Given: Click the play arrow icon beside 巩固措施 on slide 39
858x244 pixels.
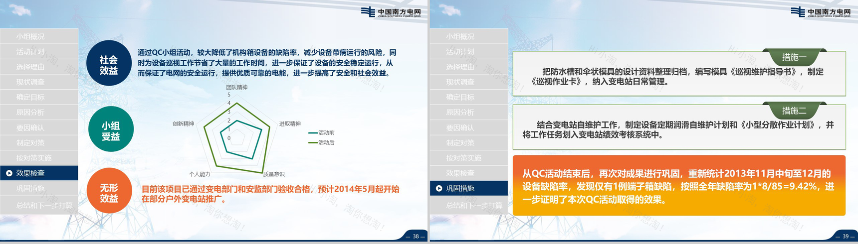Looking at the screenshot, I should 439,188.
